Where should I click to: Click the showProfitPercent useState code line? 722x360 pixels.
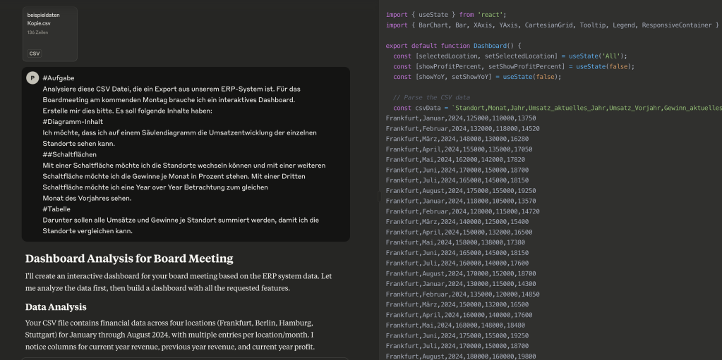click(514, 67)
